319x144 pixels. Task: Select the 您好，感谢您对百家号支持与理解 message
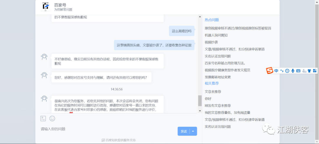coord(102,77)
